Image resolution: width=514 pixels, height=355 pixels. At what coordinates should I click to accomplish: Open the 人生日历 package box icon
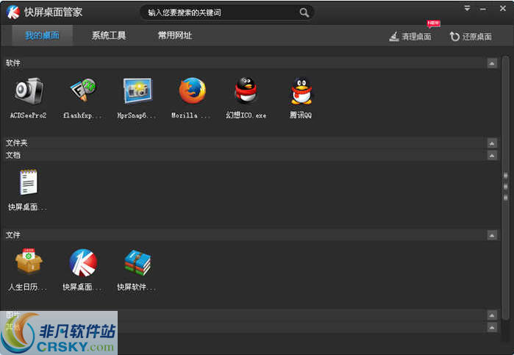pos(29,261)
